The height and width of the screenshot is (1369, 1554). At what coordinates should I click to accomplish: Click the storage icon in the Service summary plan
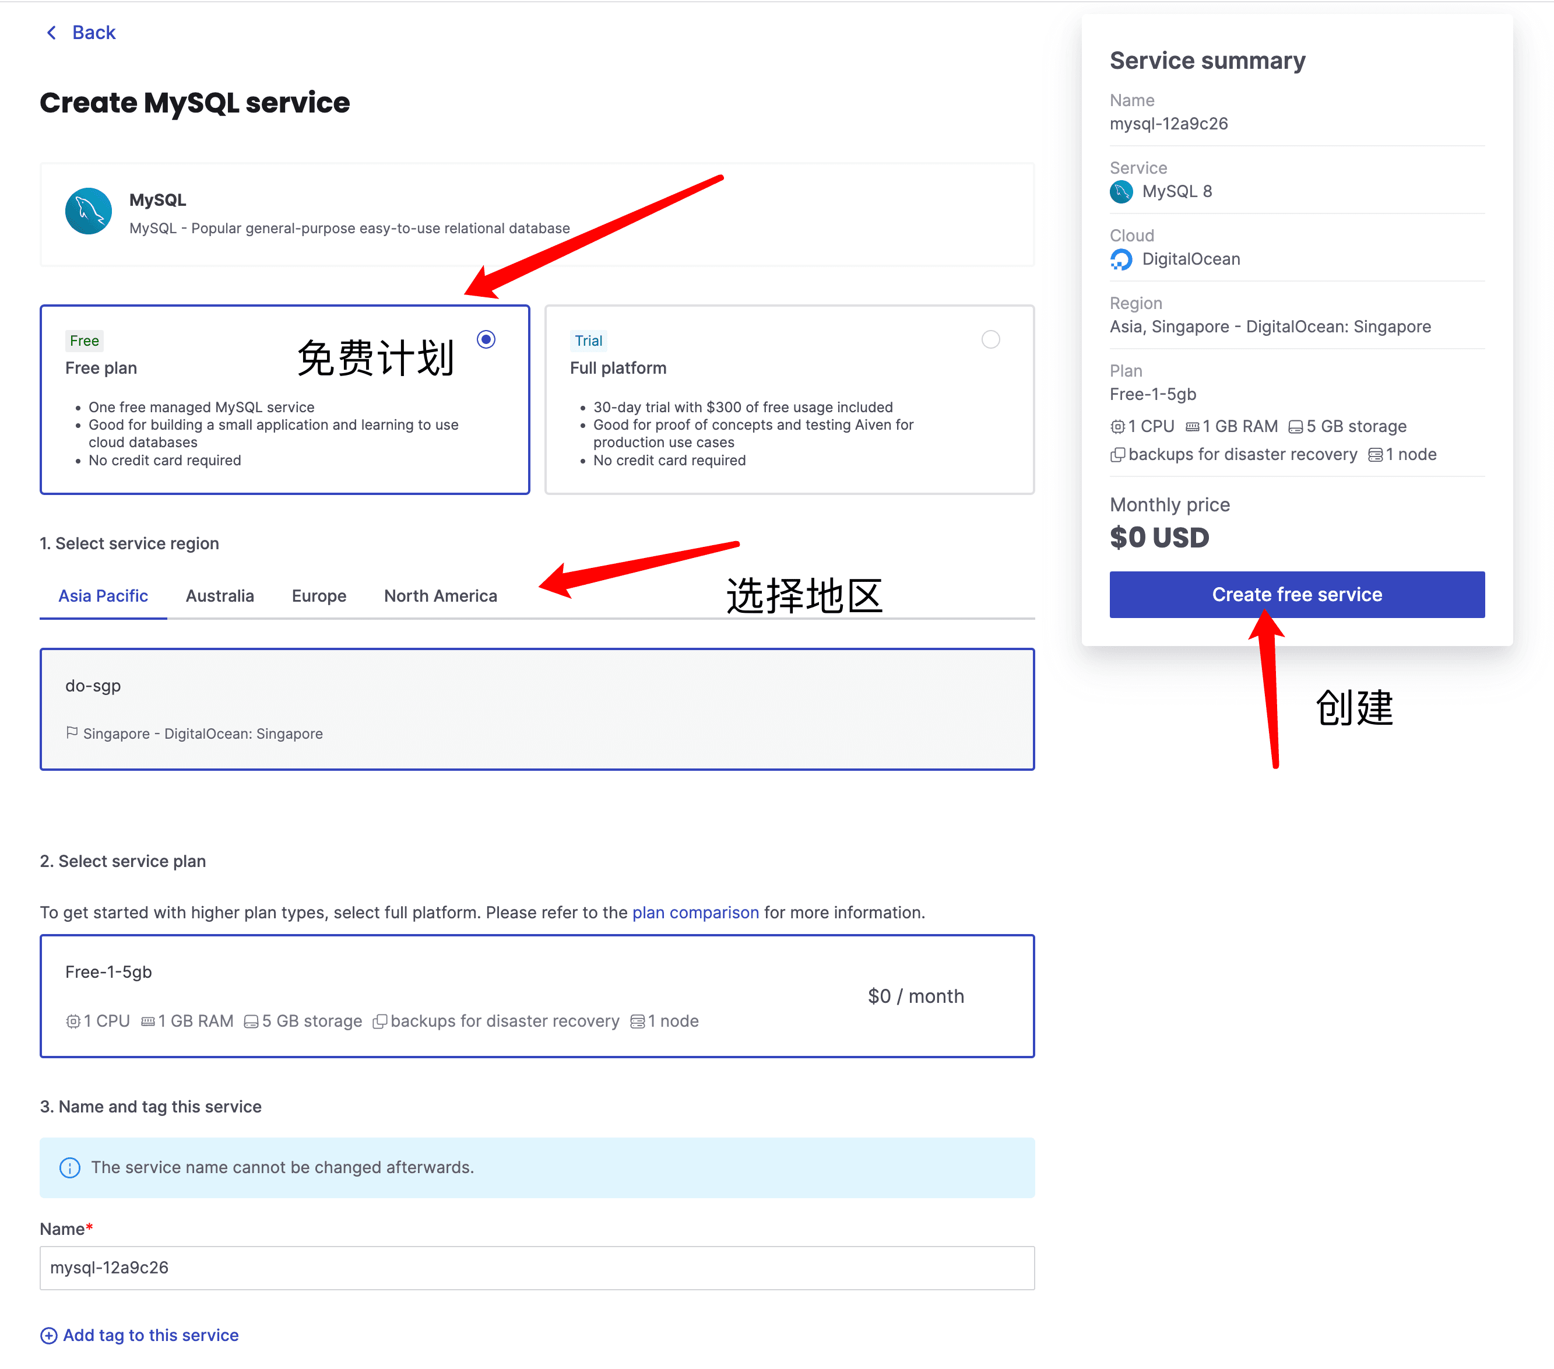[1296, 427]
